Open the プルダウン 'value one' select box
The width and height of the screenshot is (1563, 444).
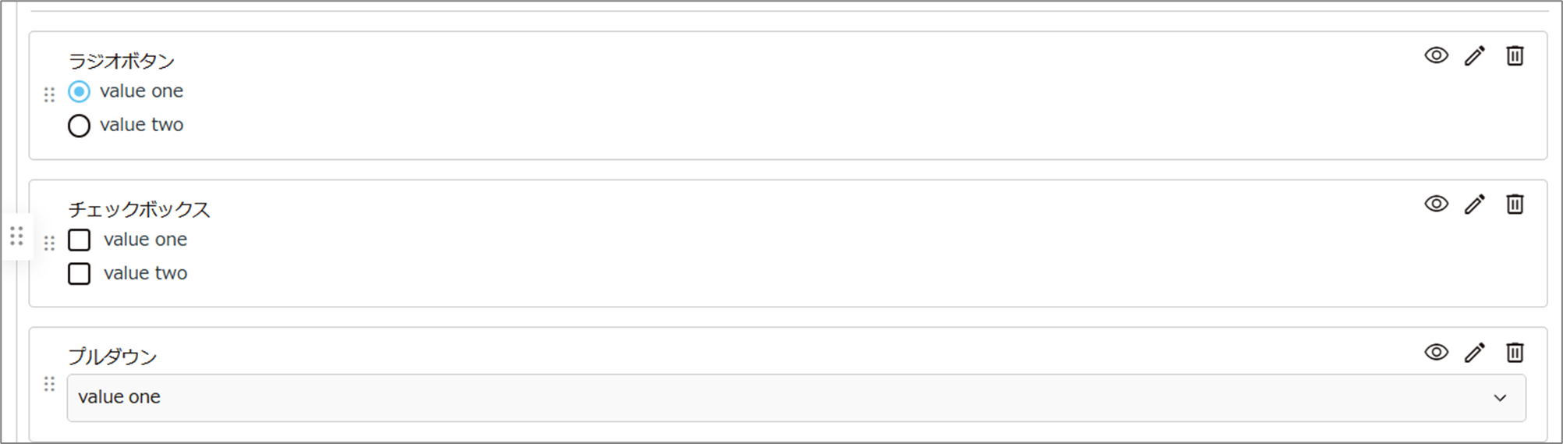click(796, 398)
